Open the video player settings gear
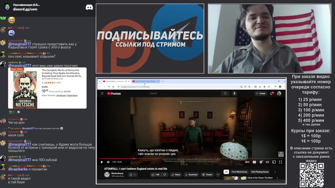The width and height of the screenshot is (335, 188). [261, 162]
